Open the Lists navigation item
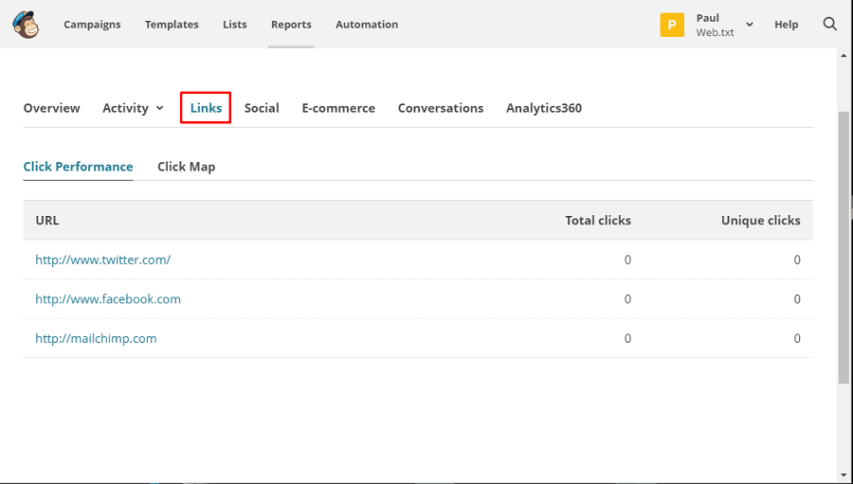This screenshot has height=484, width=853. (x=234, y=25)
